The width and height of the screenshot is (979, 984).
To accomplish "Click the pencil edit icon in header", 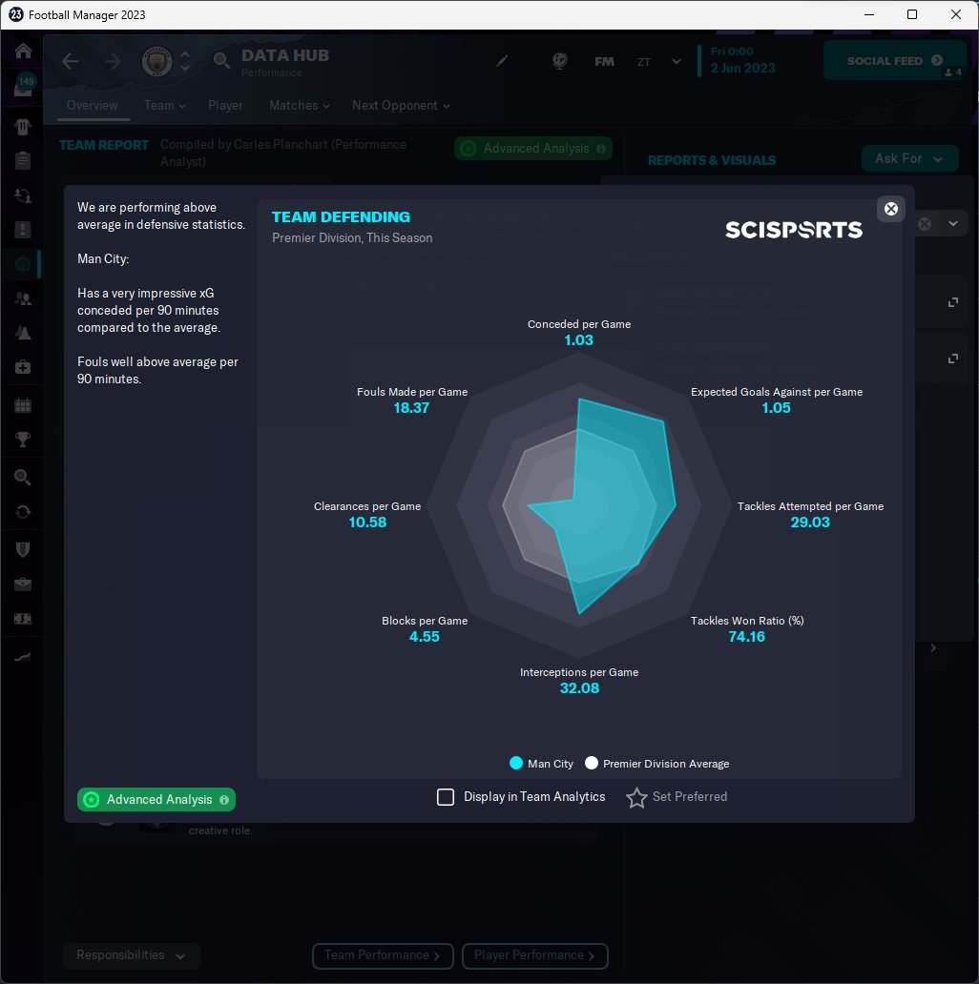I will (502, 61).
